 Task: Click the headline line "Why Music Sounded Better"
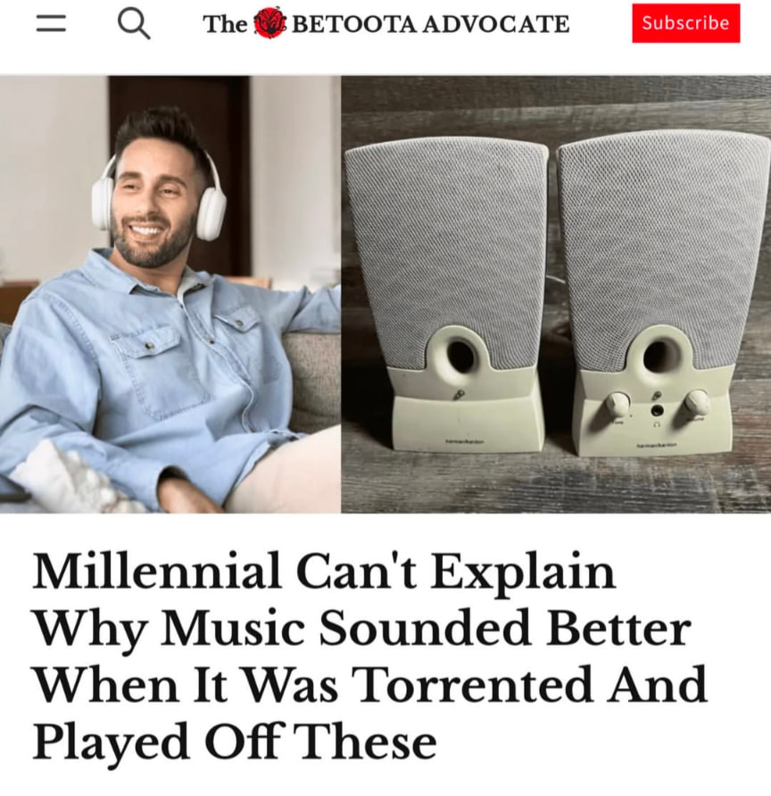[x=362, y=630]
